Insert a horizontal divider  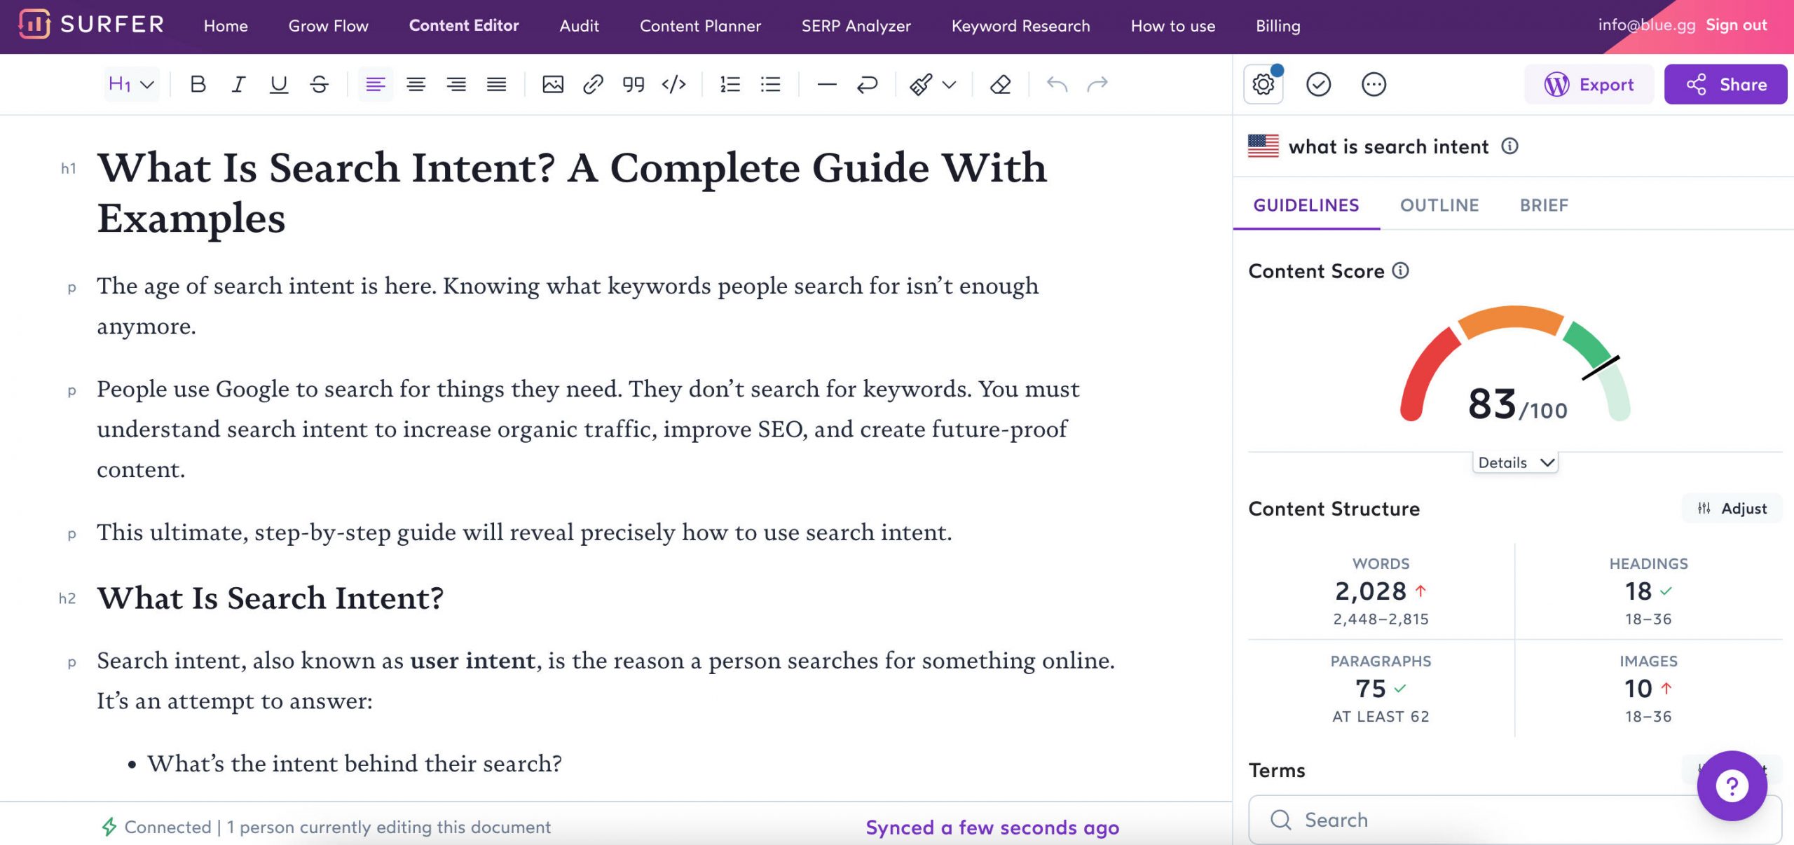coord(826,84)
